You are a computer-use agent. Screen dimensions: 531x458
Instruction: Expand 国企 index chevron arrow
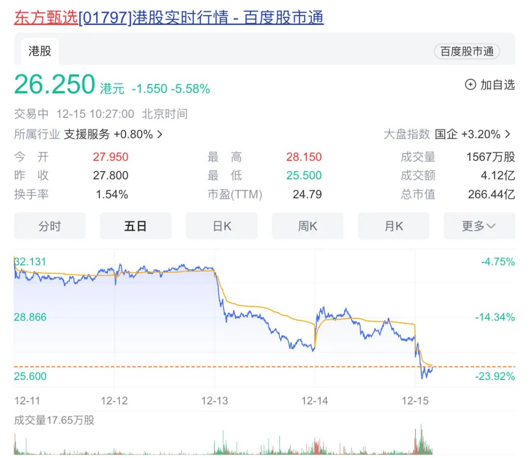[507, 134]
